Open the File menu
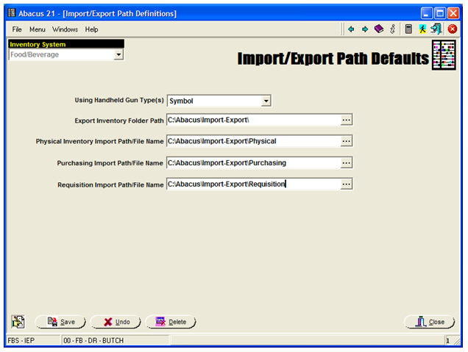The height and width of the screenshot is (352, 468). click(x=17, y=29)
